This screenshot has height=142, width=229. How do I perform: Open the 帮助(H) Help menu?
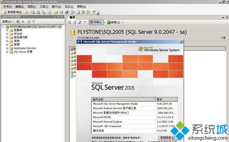[81, 7]
